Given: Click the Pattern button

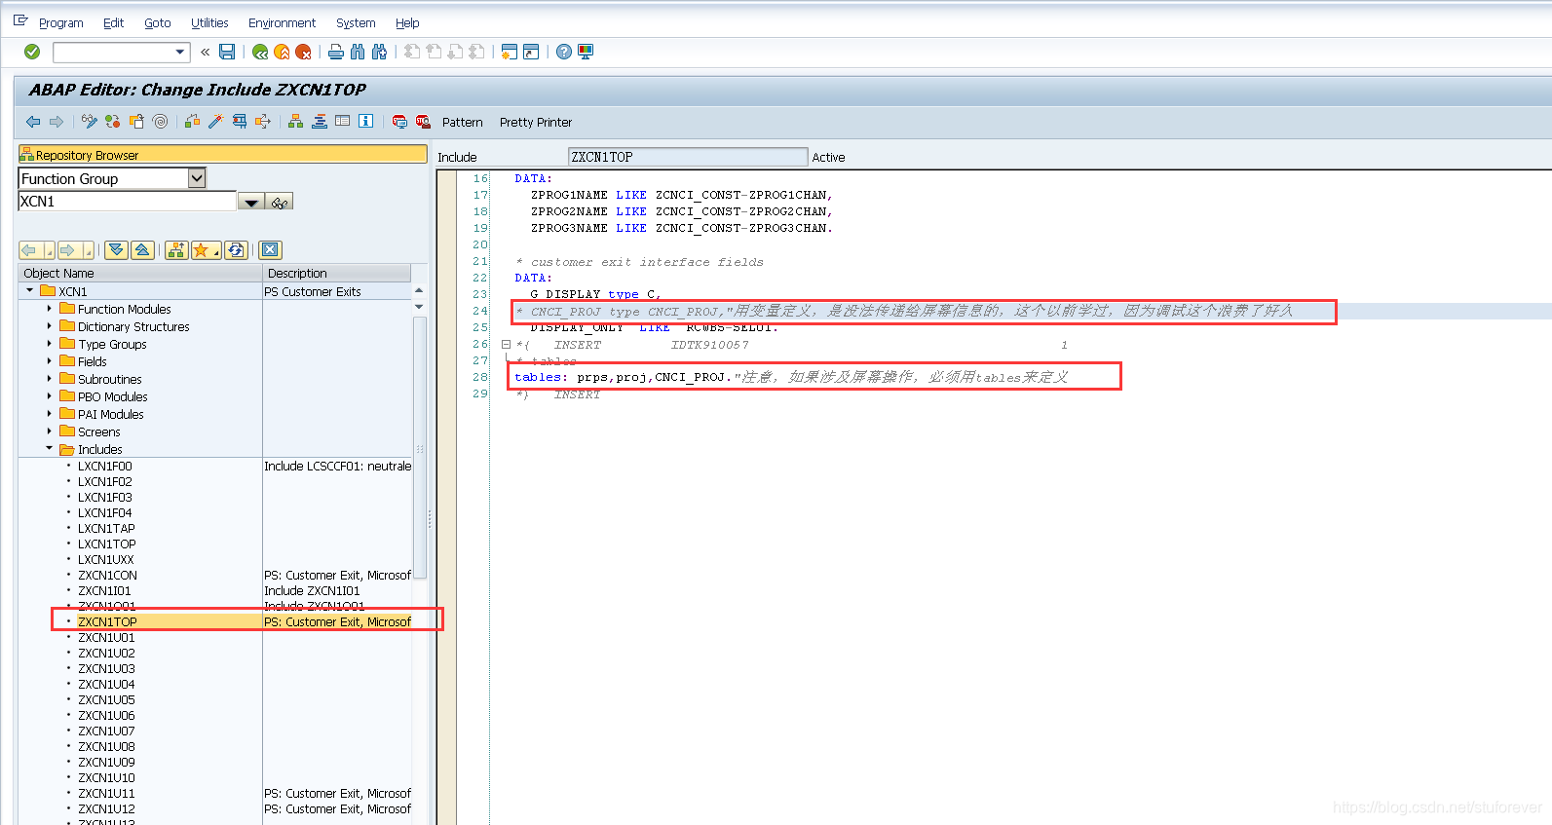Looking at the screenshot, I should pyautogui.click(x=463, y=122).
